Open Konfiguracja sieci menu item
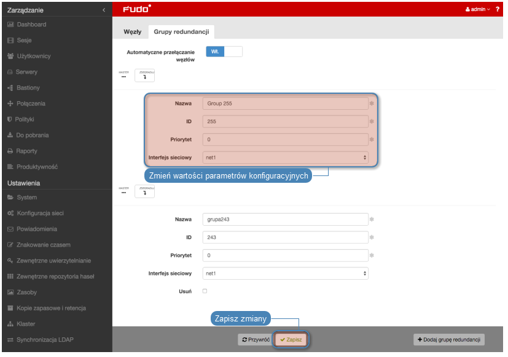Image resolution: width=508 pixels, height=357 pixels. (x=40, y=213)
